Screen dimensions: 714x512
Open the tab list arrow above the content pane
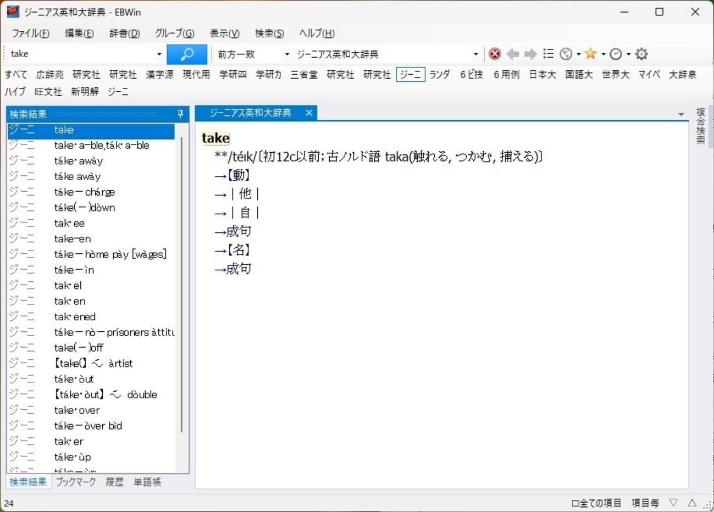(681, 114)
